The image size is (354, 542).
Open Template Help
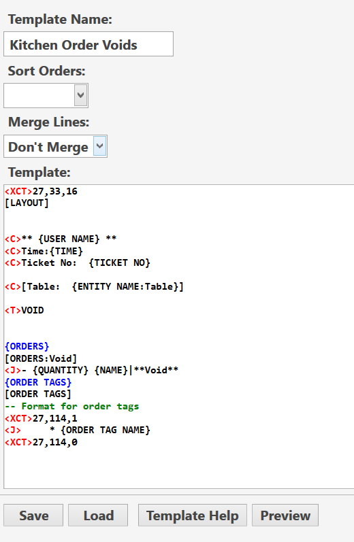(x=193, y=515)
